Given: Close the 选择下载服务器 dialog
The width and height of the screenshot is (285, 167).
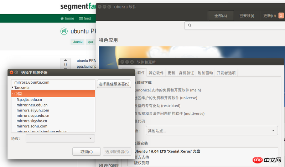Looking at the screenshot, I should [11, 72].
